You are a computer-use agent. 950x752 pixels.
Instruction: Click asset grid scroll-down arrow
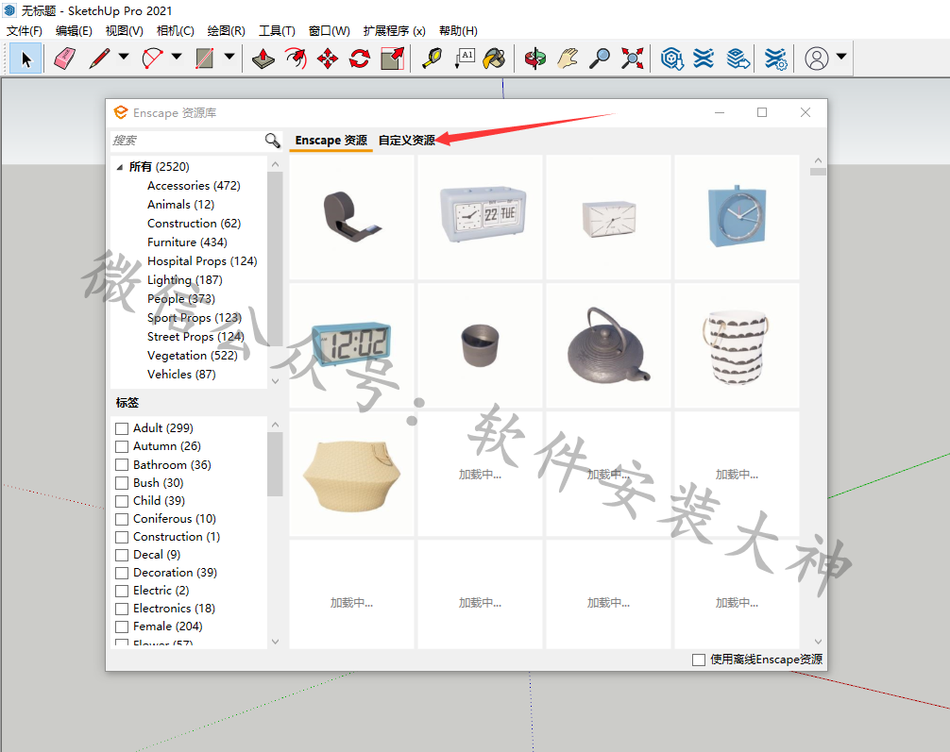pos(818,642)
